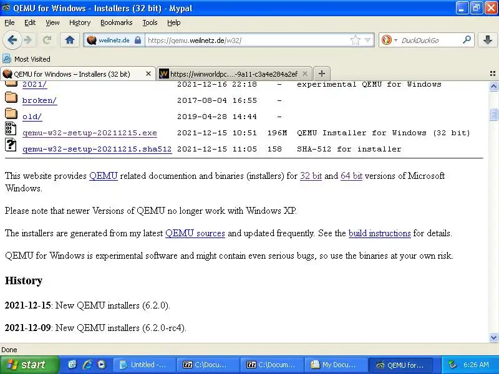Open the old/ directory link
499x374 pixels.
pos(32,117)
